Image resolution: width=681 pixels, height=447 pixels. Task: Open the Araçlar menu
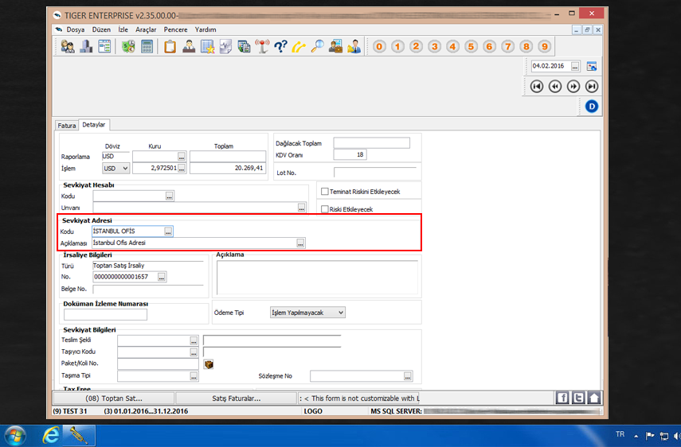(146, 29)
